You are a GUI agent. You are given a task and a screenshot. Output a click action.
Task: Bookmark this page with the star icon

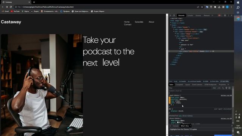pyautogui.click(x=202, y=7)
